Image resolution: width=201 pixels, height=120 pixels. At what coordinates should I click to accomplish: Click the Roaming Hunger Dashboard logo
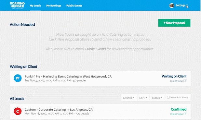tap(17, 6)
